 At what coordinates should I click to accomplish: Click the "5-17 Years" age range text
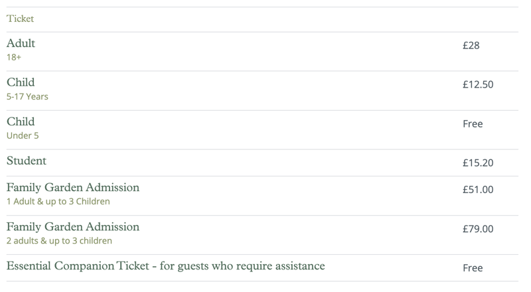click(27, 96)
